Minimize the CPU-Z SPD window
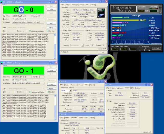Viewport: 164px width, 134px height. pyautogui.click(x=99, y=82)
